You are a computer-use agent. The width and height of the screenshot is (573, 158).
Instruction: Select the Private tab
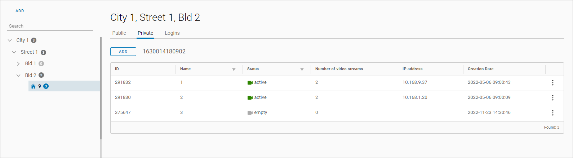(x=145, y=33)
